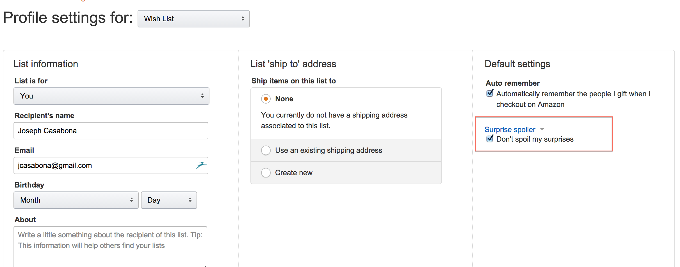This screenshot has height=267, width=680.
Task: Click the arrow beside Surprise spoiler
Action: pyautogui.click(x=542, y=129)
